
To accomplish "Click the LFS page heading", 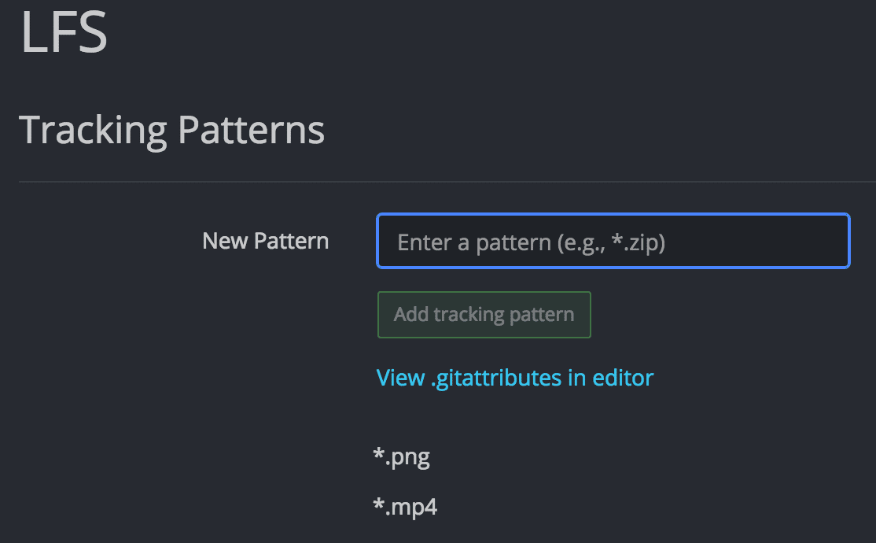I will [63, 31].
